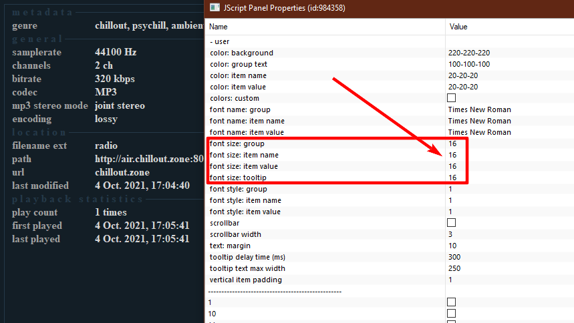Click the channels value 2 ch
This screenshot has width=574, height=323.
coord(104,65)
